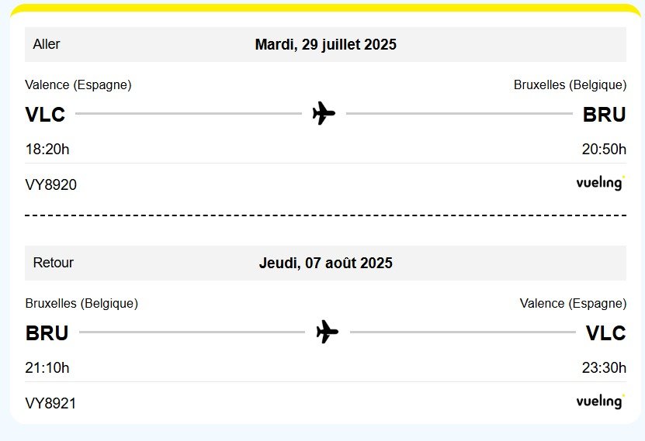The image size is (645, 441).
Task: Select the Aller section label
Action: 47,44
